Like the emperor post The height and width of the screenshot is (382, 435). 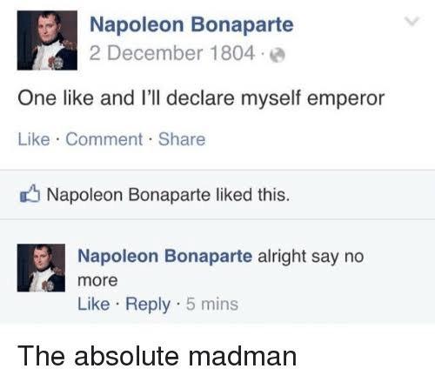pyautogui.click(x=34, y=139)
